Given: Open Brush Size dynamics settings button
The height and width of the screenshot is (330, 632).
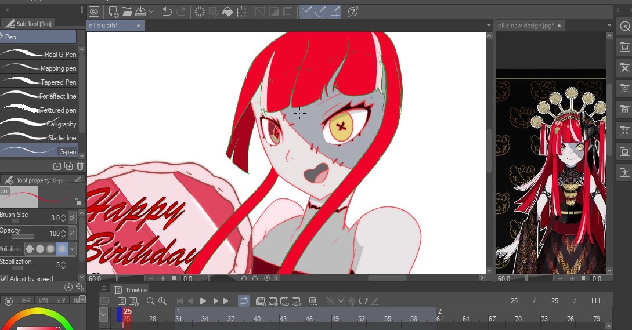Looking at the screenshot, I should (x=72, y=217).
